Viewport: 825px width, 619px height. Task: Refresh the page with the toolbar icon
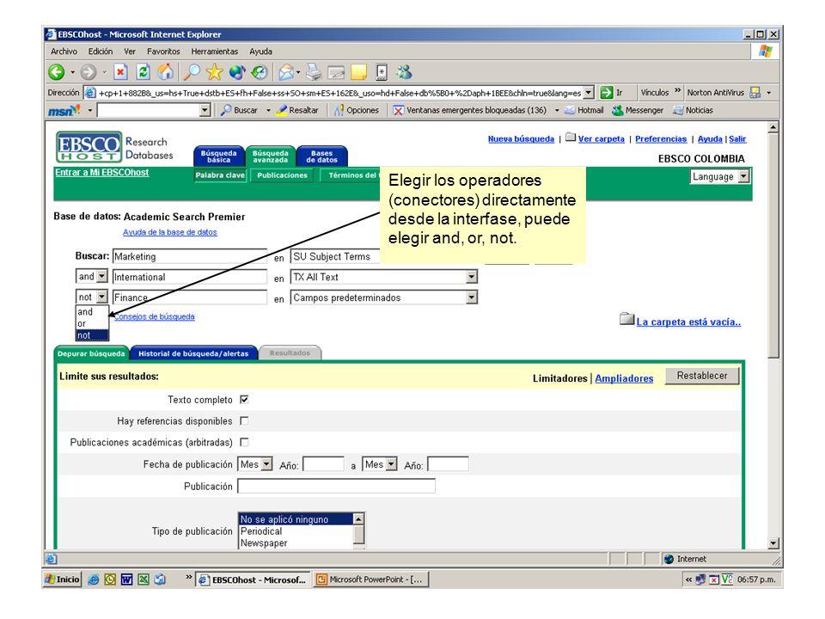(144, 72)
